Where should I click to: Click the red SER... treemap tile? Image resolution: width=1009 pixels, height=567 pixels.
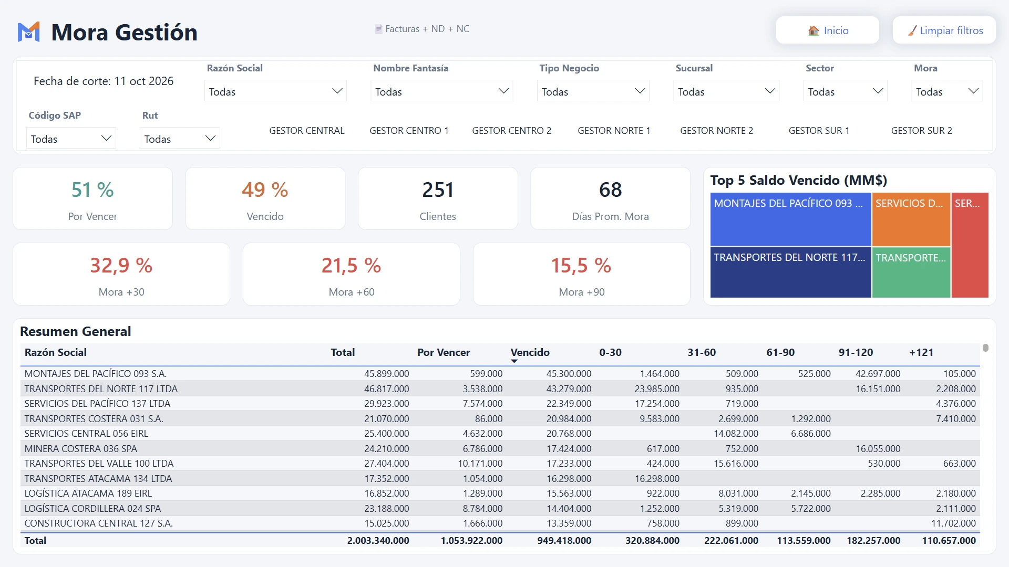point(970,245)
